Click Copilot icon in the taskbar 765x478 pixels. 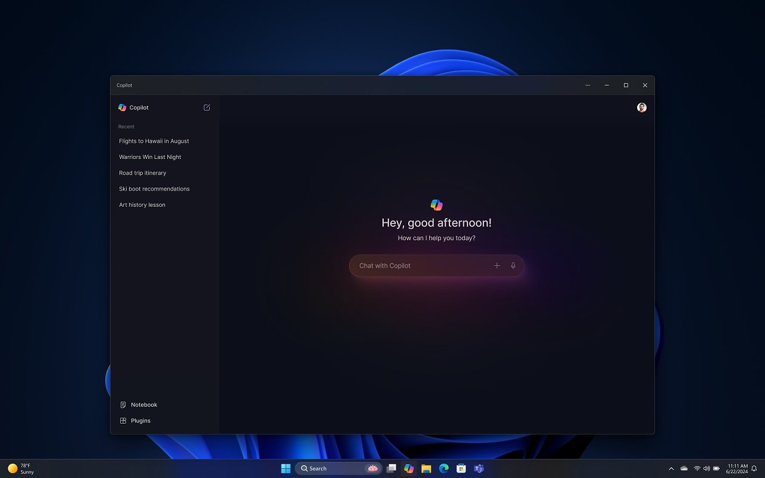coord(409,468)
